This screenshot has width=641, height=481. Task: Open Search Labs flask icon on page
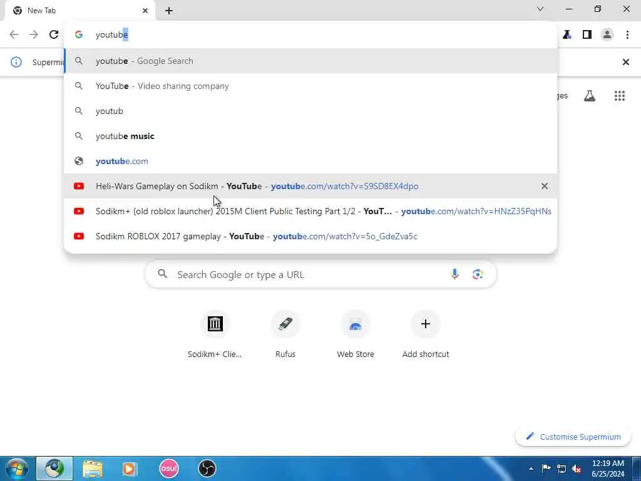point(590,96)
